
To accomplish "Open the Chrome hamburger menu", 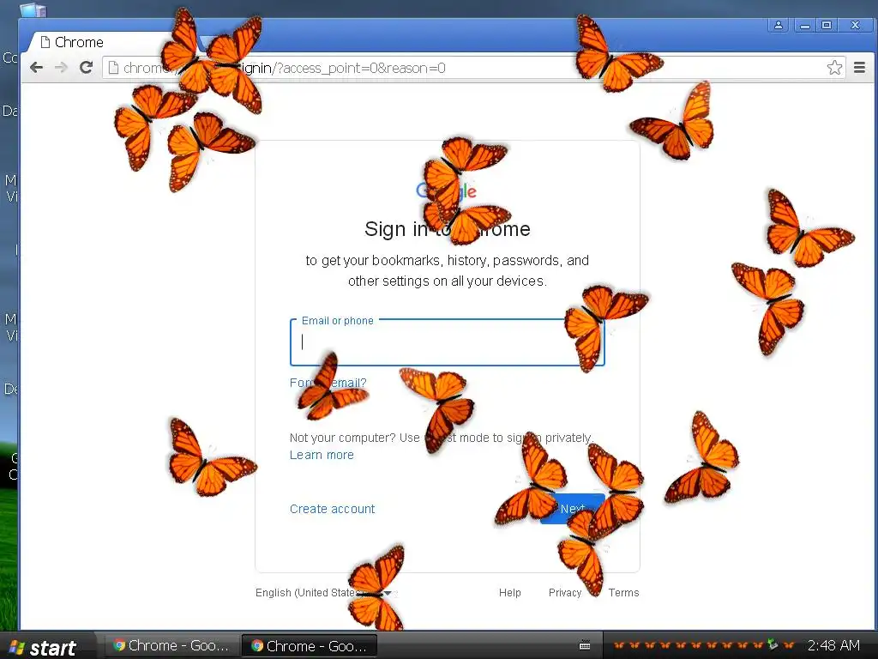I will (x=859, y=68).
